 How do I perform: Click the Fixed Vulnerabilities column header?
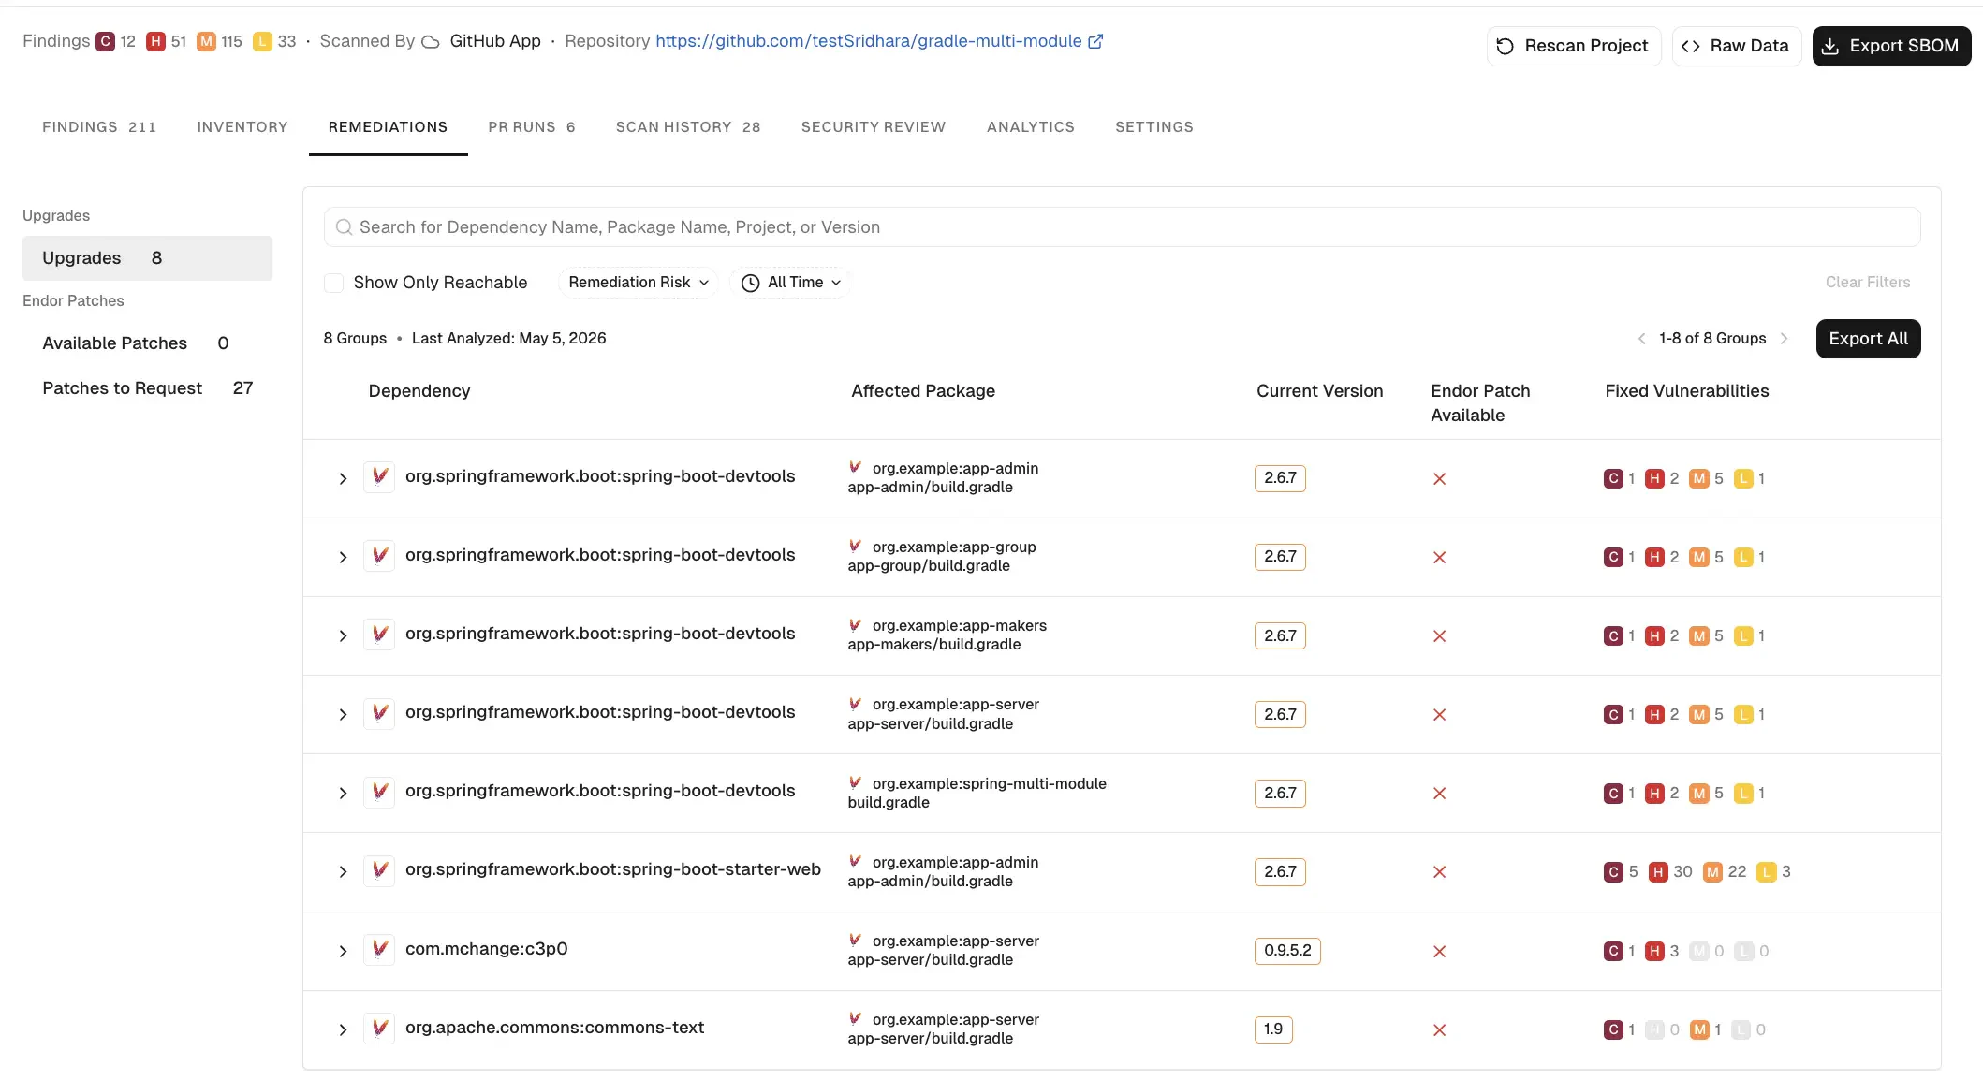pyautogui.click(x=1686, y=391)
